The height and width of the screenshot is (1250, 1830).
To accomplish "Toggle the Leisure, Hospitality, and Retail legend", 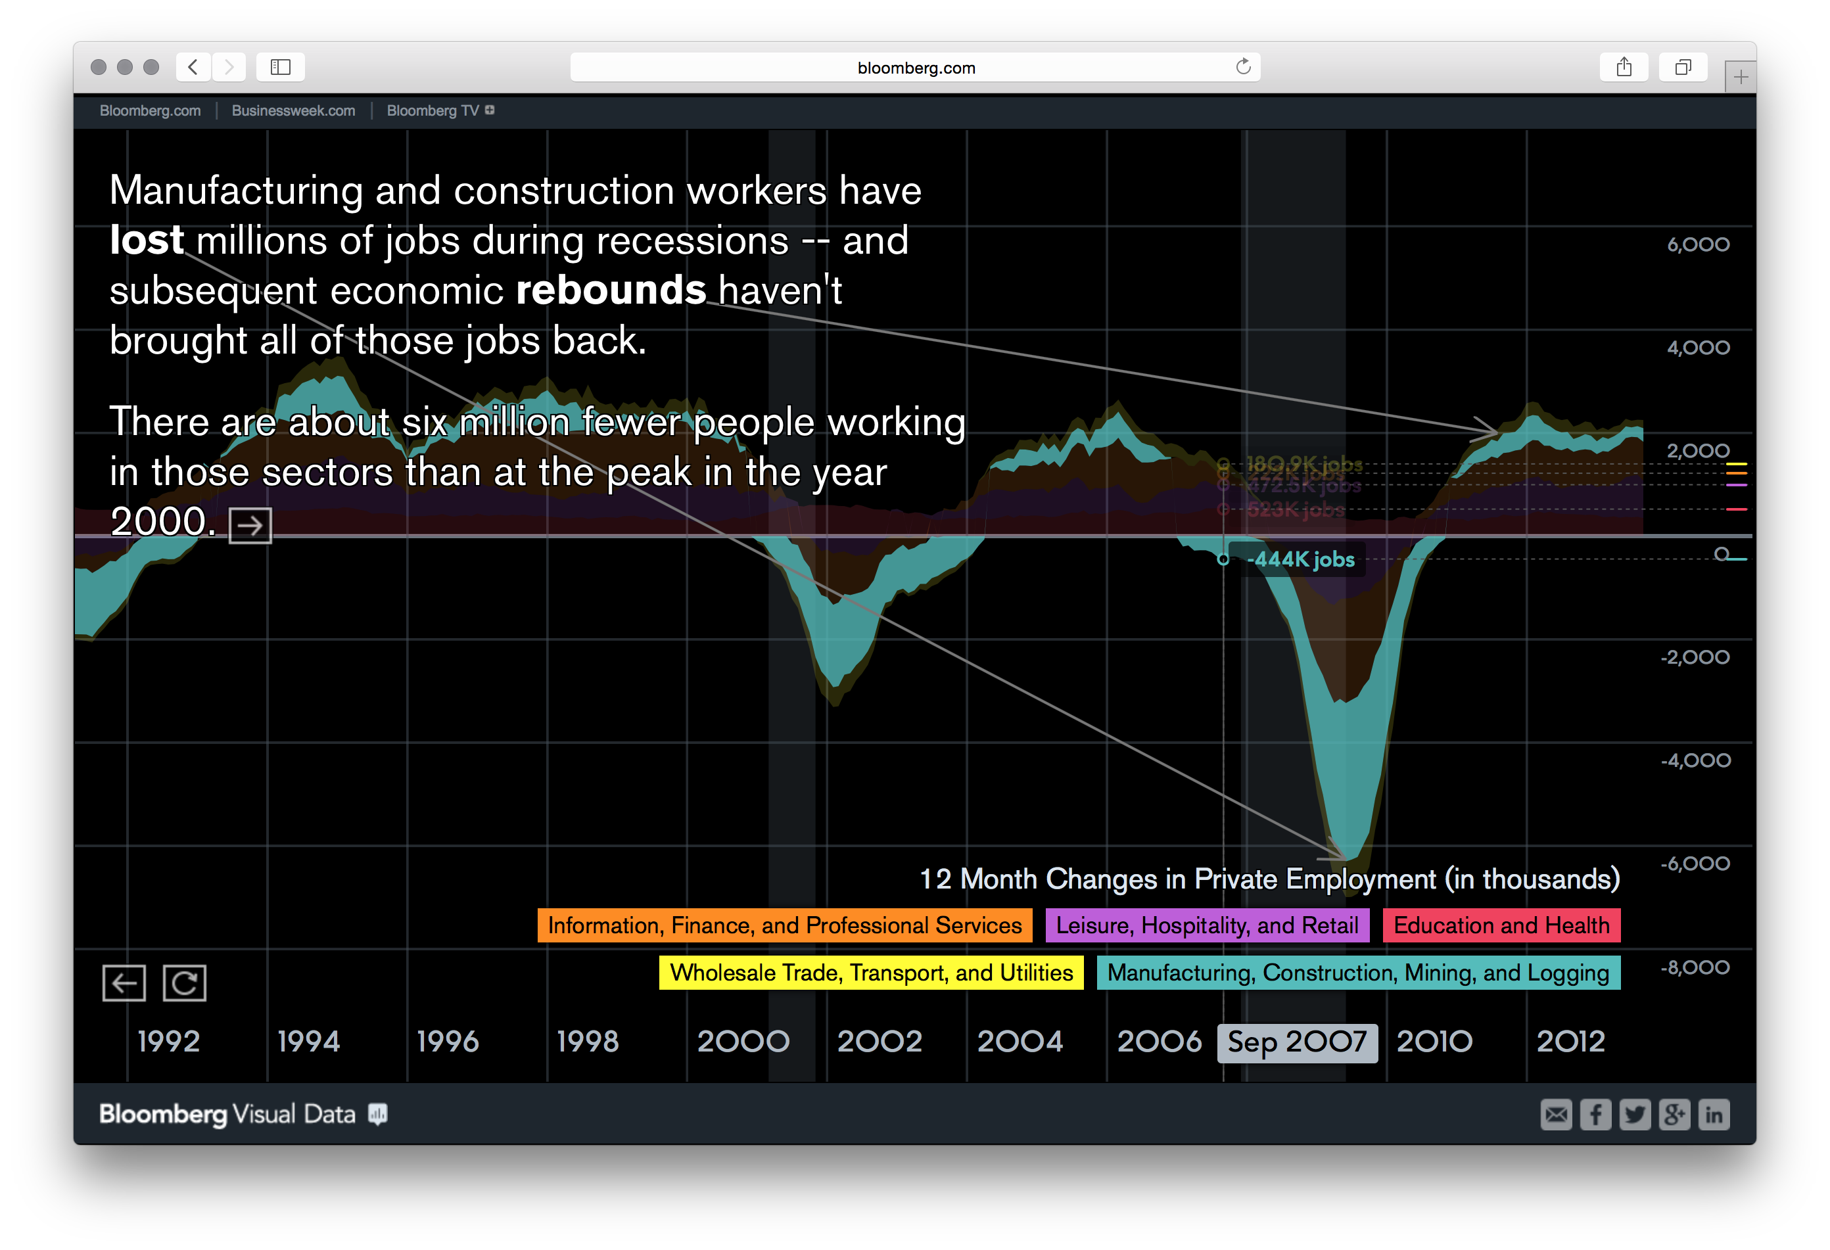I will tap(1207, 926).
